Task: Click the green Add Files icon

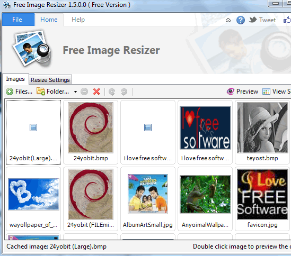Action: click(10, 92)
